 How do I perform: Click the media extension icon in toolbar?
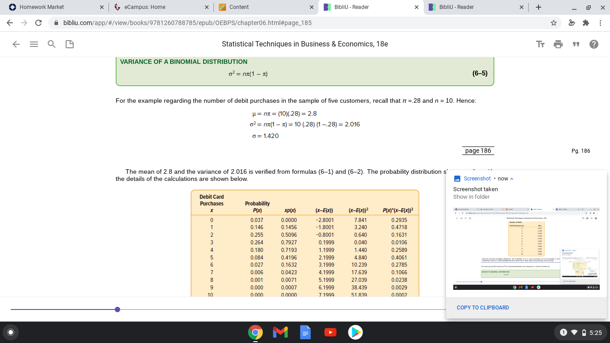pyautogui.click(x=572, y=23)
